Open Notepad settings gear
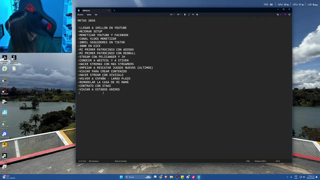Viewport: 320px width, 180px height. coord(289,14)
